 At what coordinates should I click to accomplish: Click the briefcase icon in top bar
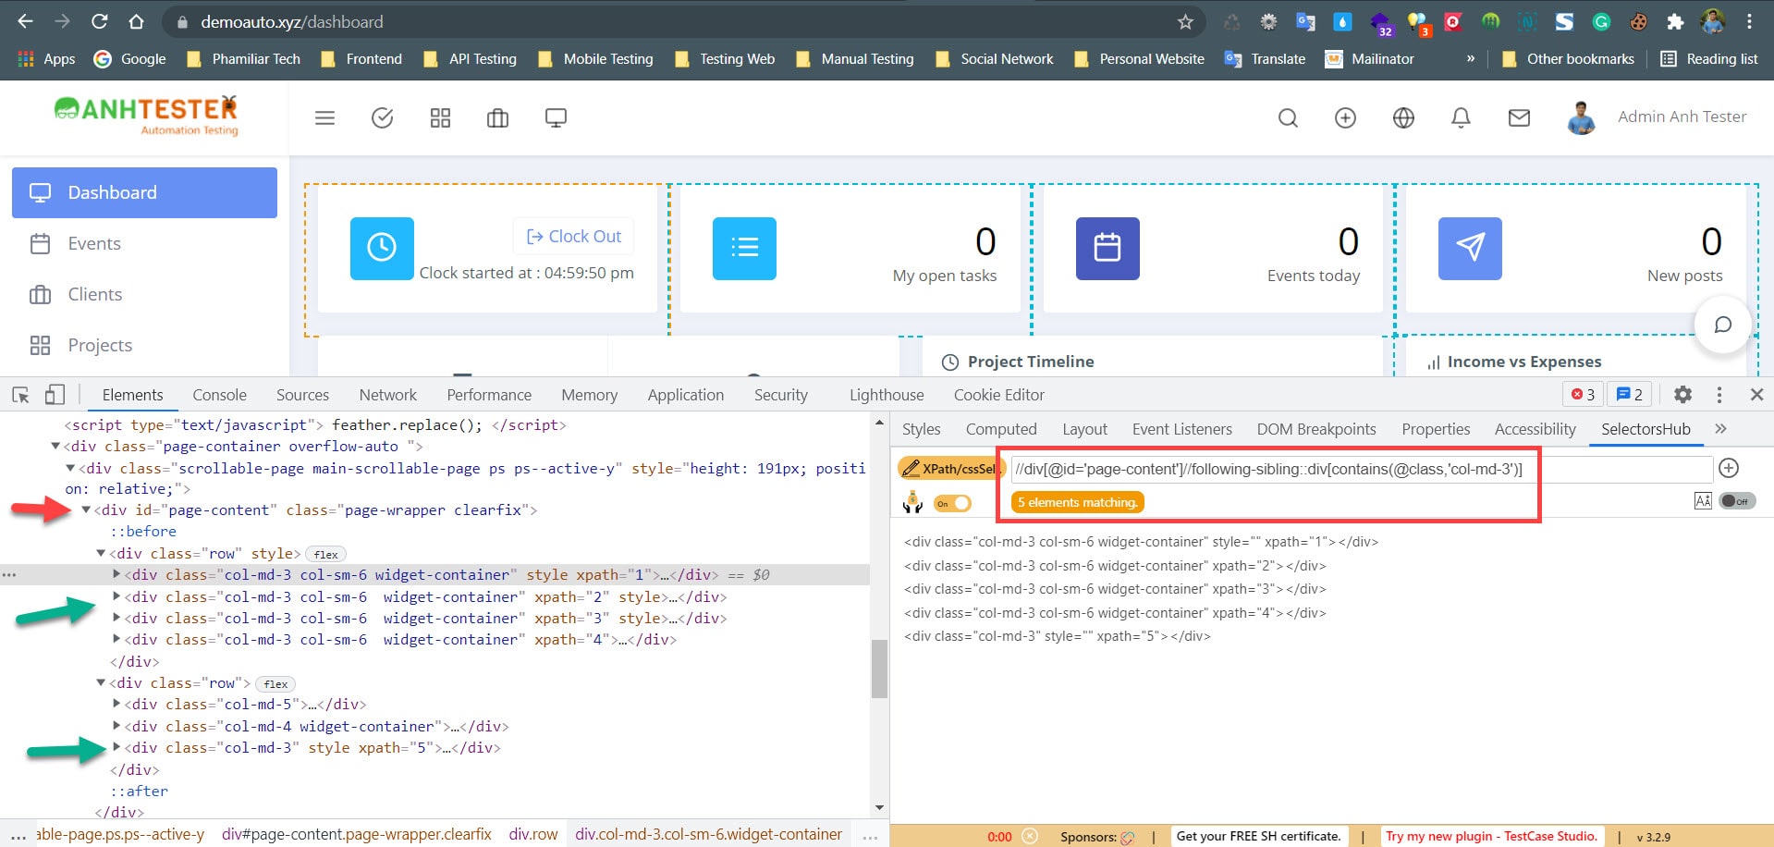pos(497,117)
